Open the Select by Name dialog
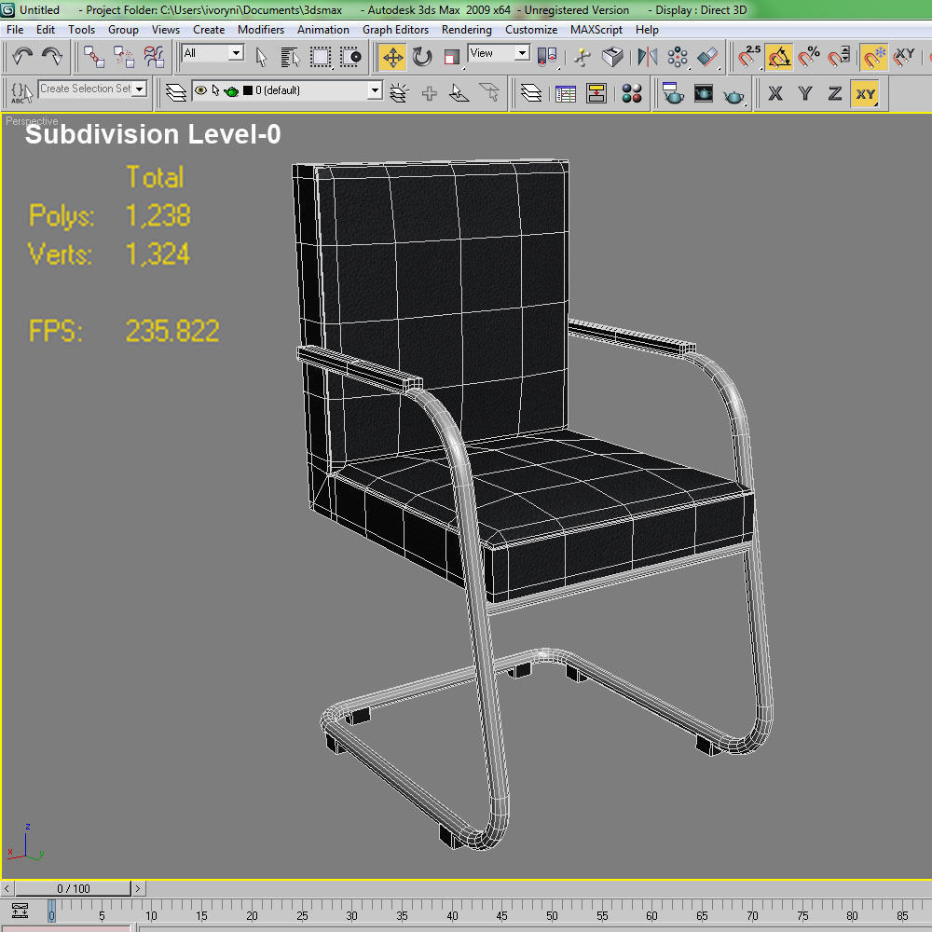This screenshot has width=932, height=932. click(x=290, y=57)
